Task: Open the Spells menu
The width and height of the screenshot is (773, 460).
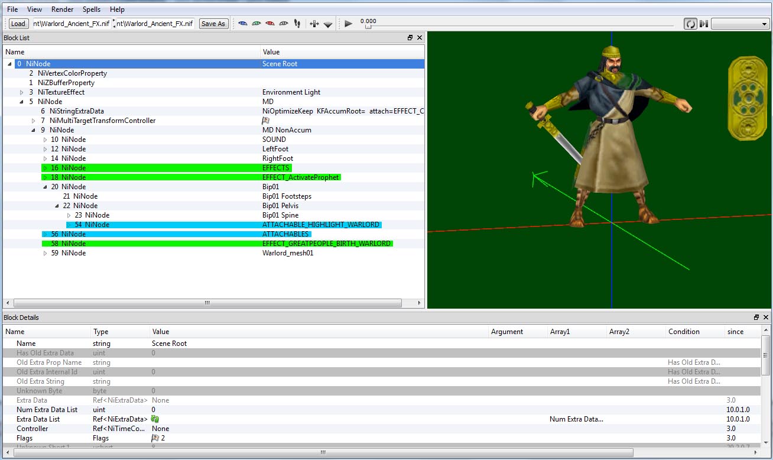Action: [x=92, y=9]
